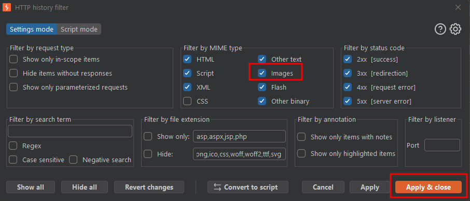This screenshot has width=470, height=201.
Task: Click the Revert changes button
Action: click(x=149, y=187)
